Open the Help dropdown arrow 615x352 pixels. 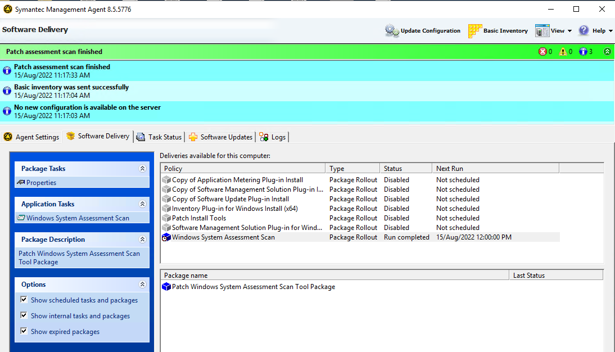611,31
